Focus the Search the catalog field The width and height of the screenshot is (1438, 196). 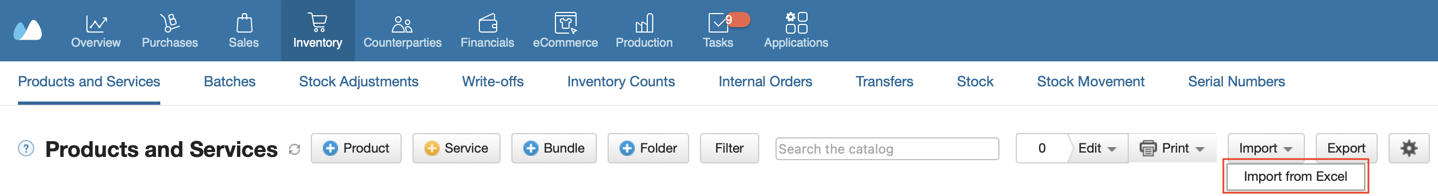point(886,149)
